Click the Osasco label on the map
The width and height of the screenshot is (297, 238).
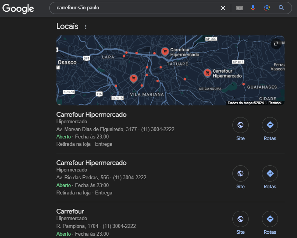click(x=67, y=63)
